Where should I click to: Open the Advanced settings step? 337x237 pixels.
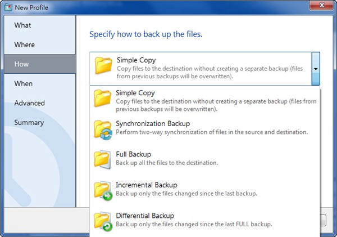30,103
